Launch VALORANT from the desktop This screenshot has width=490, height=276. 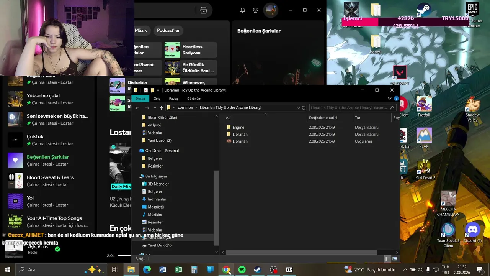(400, 75)
